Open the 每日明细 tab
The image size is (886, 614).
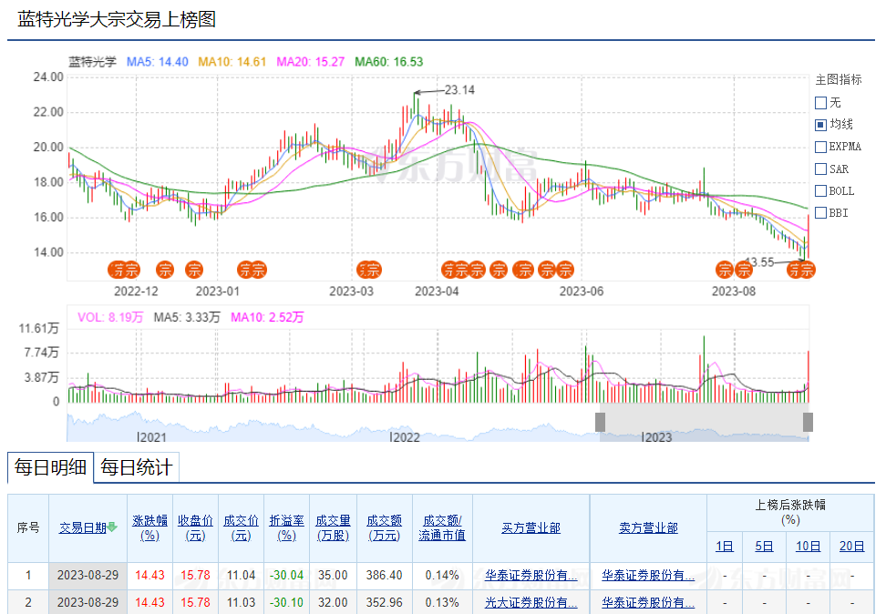point(50,468)
